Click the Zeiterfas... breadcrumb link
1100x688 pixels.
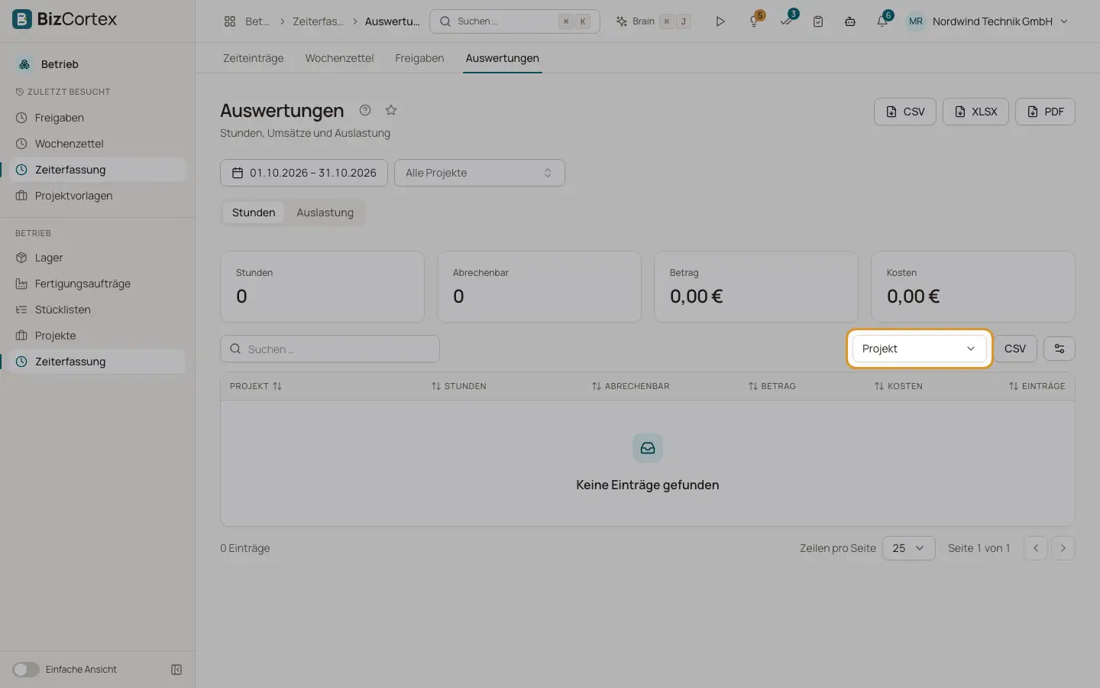click(318, 21)
